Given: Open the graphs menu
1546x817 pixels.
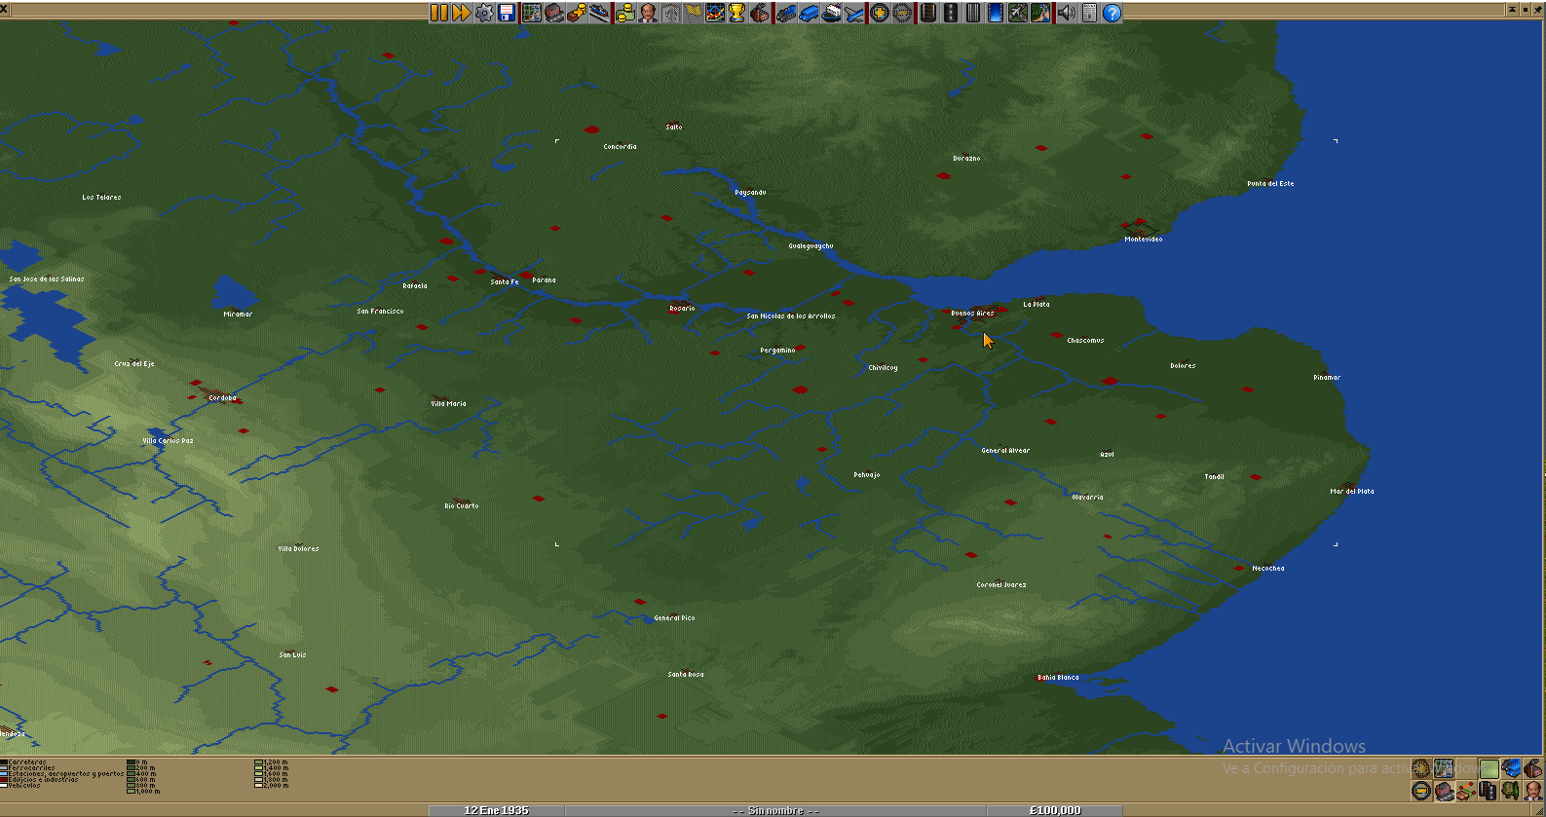Looking at the screenshot, I should [715, 13].
